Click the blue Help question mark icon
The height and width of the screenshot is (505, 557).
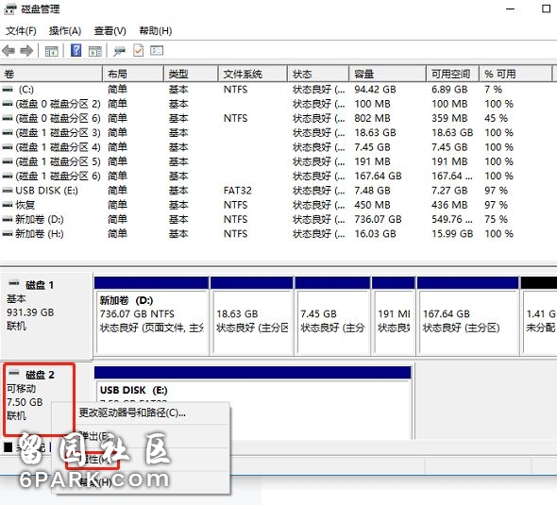(76, 50)
